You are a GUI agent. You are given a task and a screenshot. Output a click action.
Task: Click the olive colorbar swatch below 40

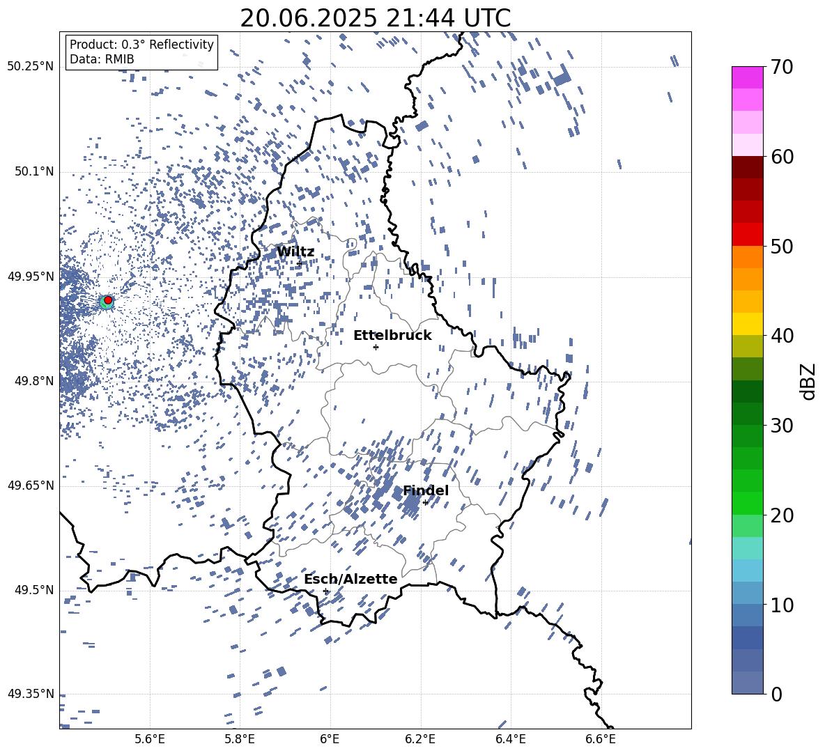[x=747, y=346]
